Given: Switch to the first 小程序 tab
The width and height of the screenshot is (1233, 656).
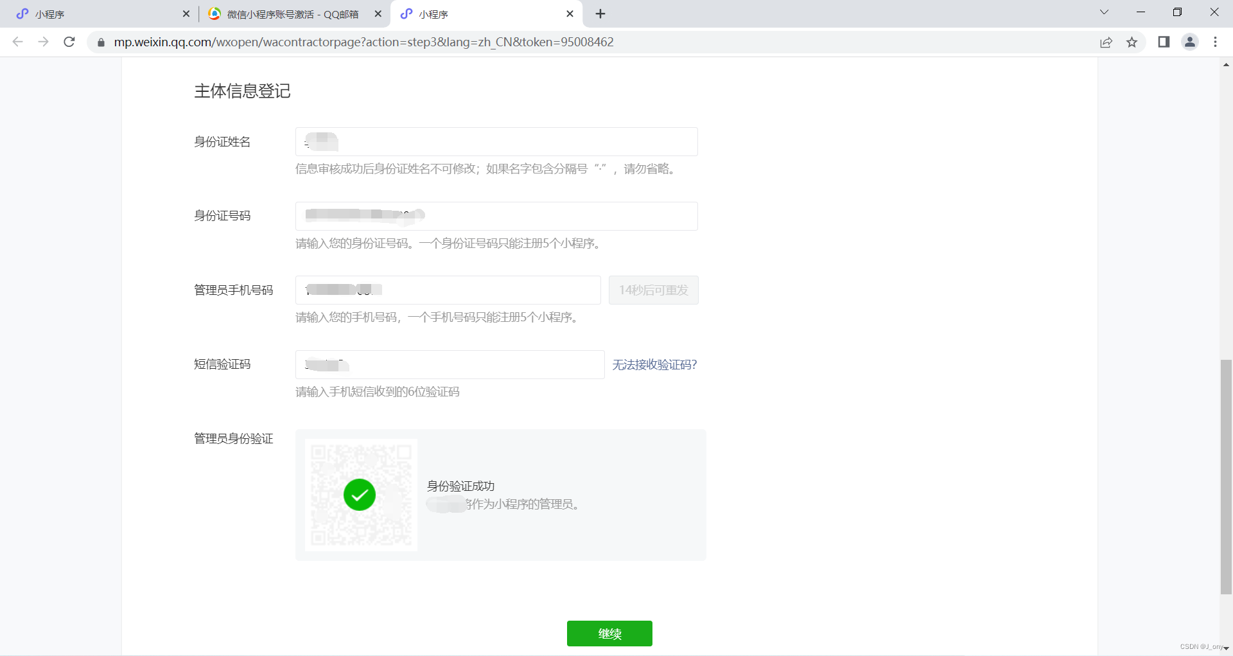Looking at the screenshot, I should [x=100, y=13].
